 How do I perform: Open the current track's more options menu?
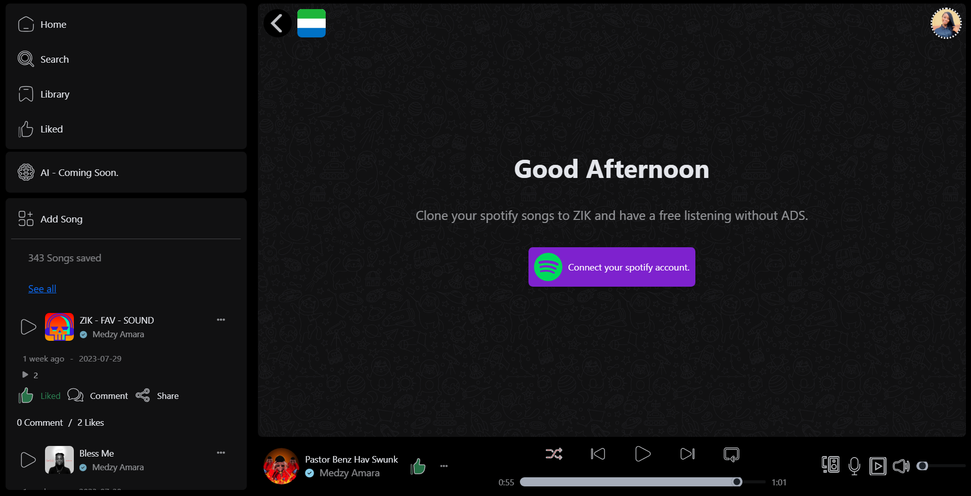tap(444, 466)
